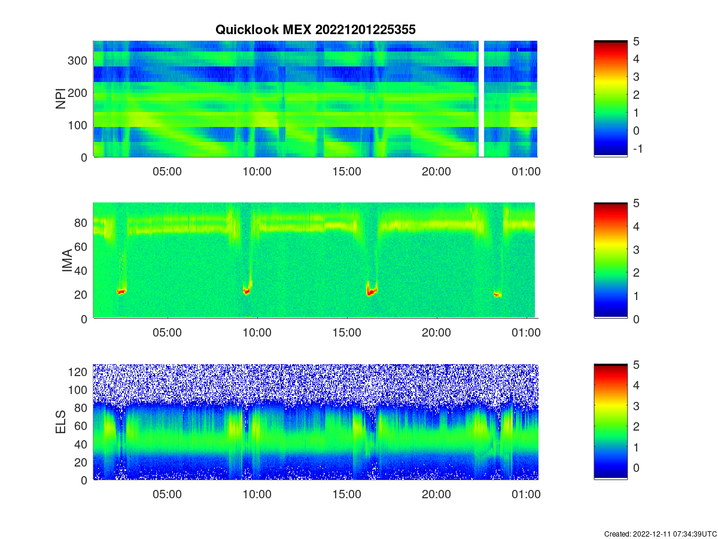Screen dimensions: 718x539
Task: Click the ELS spectrogram plot
Action: (315, 422)
